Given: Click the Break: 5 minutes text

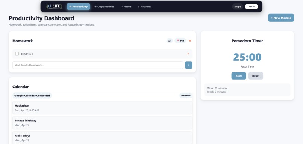Looking at the screenshot, I should pyautogui.click(x=217, y=92).
